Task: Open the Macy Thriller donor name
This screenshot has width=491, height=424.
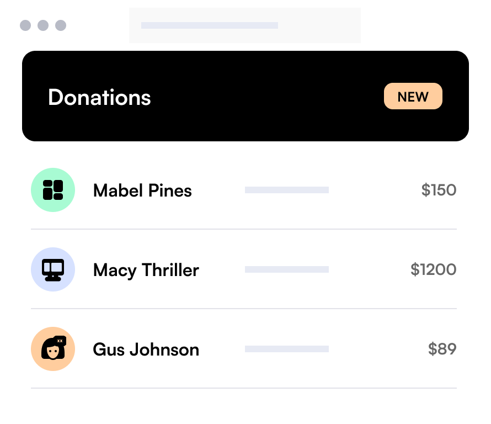Action: pyautogui.click(x=146, y=270)
